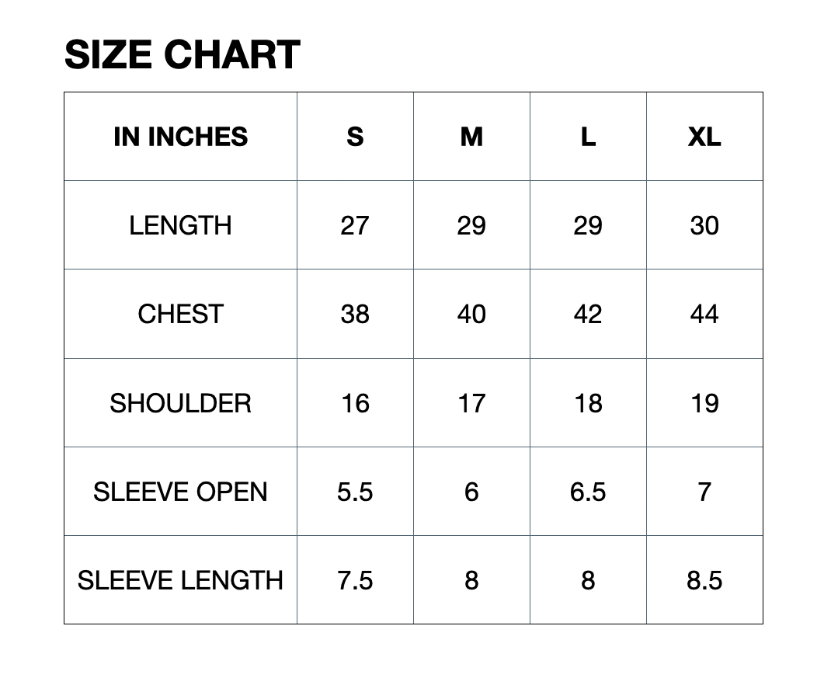Click the shoulder value 18 for L
This screenshot has width=831, height=685.
[x=588, y=403]
